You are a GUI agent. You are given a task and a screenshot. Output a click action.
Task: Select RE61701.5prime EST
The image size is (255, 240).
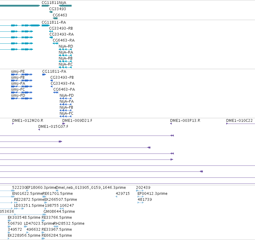click(58, 194)
